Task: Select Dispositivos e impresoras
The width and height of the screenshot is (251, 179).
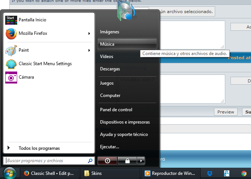Action: coord(125,122)
